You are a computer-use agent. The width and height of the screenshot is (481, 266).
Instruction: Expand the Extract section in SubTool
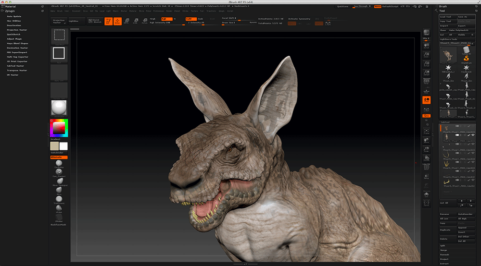click(444, 264)
